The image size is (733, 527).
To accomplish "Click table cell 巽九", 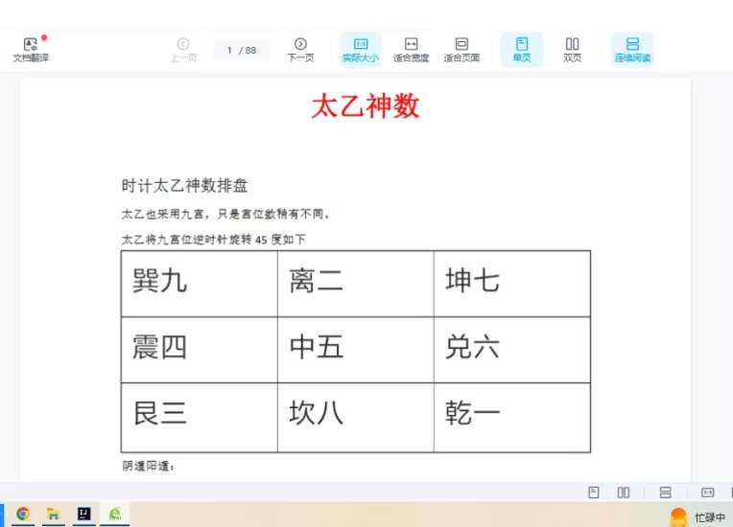I will [200, 284].
